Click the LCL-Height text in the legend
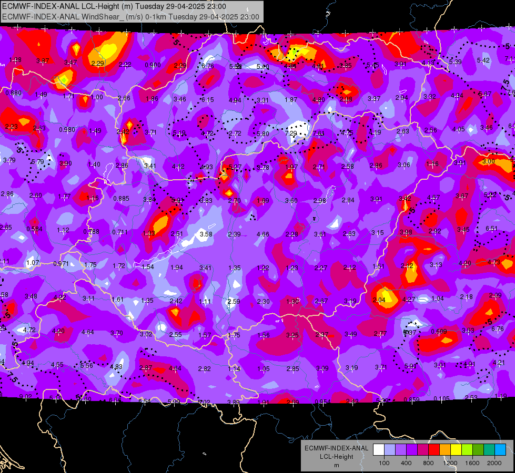The width and height of the screenshot is (515, 473). click(x=336, y=457)
